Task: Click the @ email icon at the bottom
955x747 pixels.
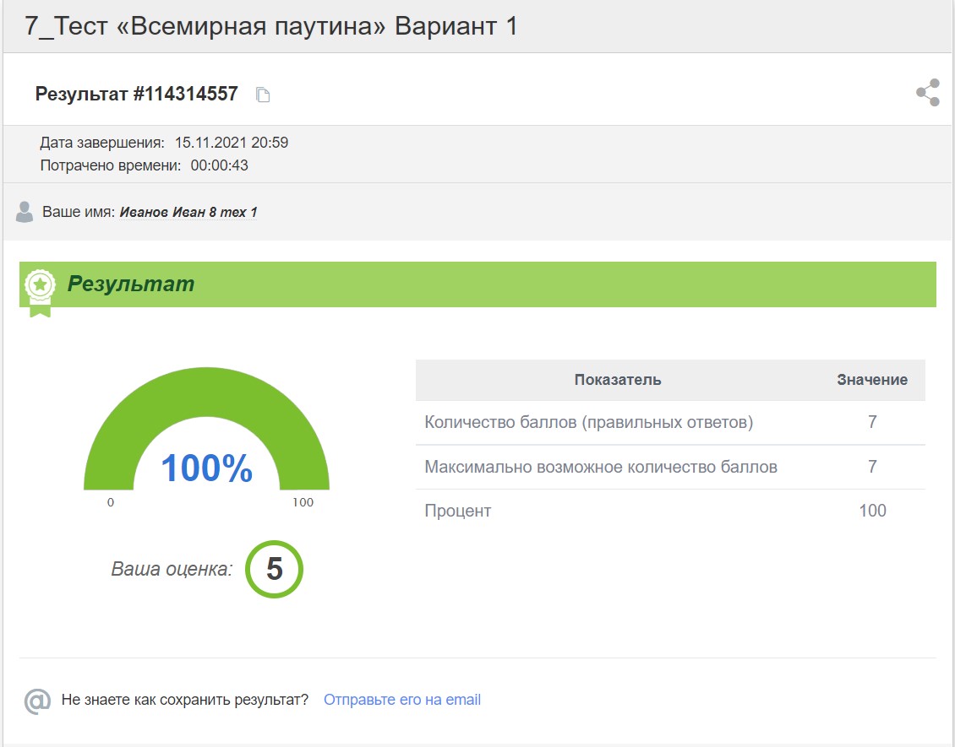Action: pos(37,701)
